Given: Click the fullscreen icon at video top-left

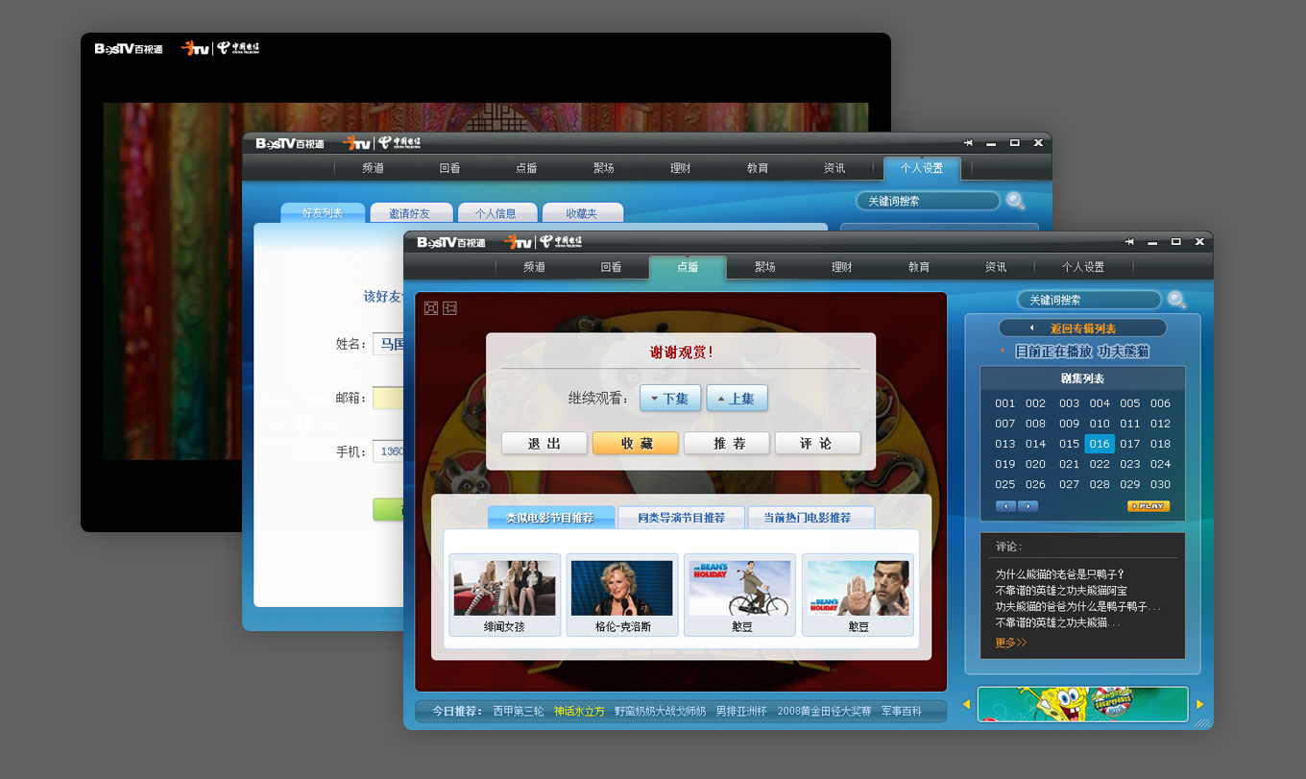Looking at the screenshot, I should tap(431, 307).
